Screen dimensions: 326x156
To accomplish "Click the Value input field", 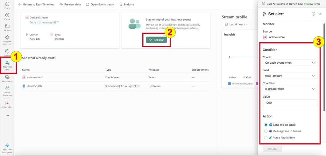I will pos(290,103).
